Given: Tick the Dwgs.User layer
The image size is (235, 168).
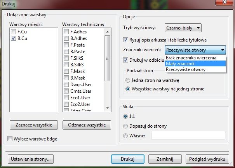Looking at the screenshot, I should pos(66,85).
